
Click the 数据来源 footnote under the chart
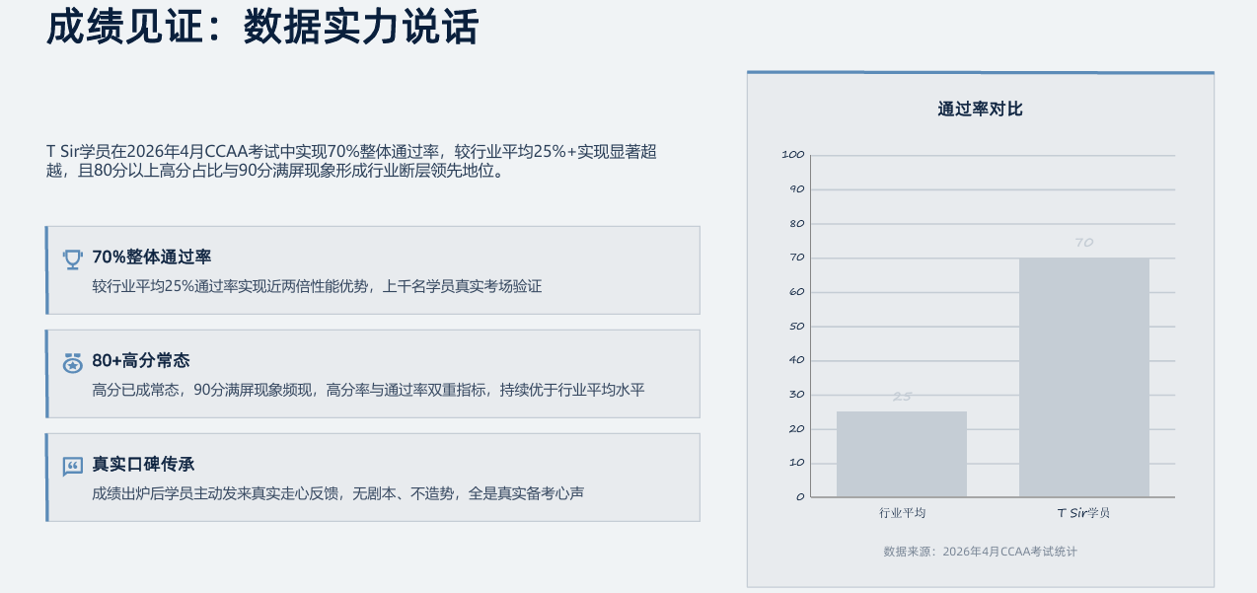click(x=980, y=552)
